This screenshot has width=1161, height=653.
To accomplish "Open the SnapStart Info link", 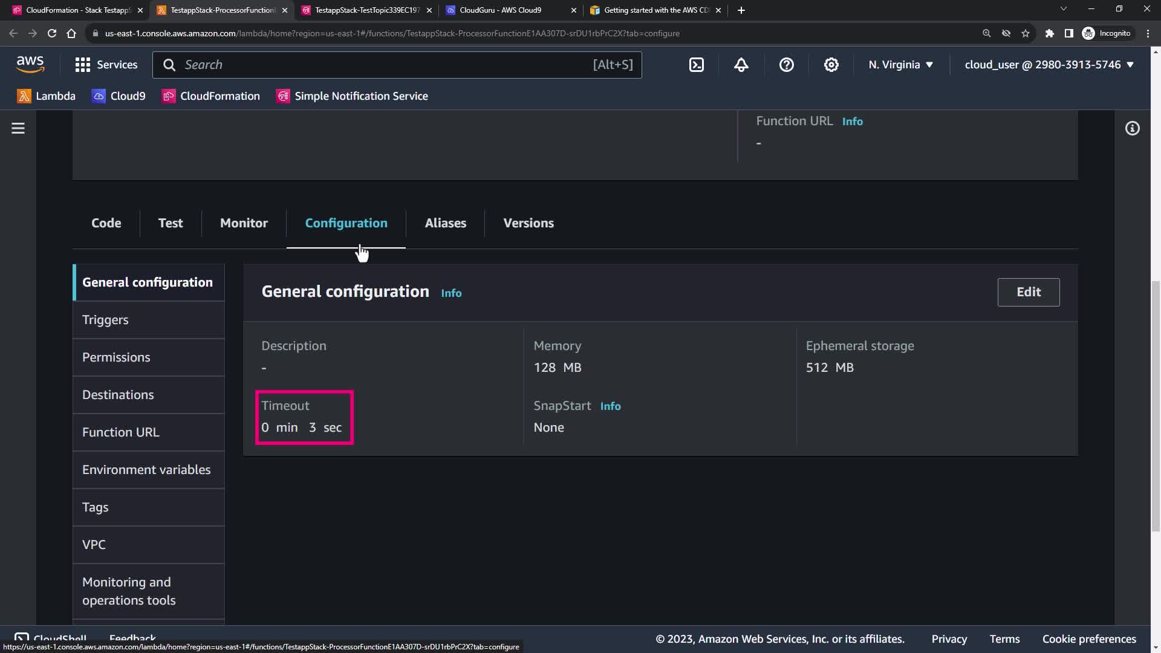I will (610, 406).
